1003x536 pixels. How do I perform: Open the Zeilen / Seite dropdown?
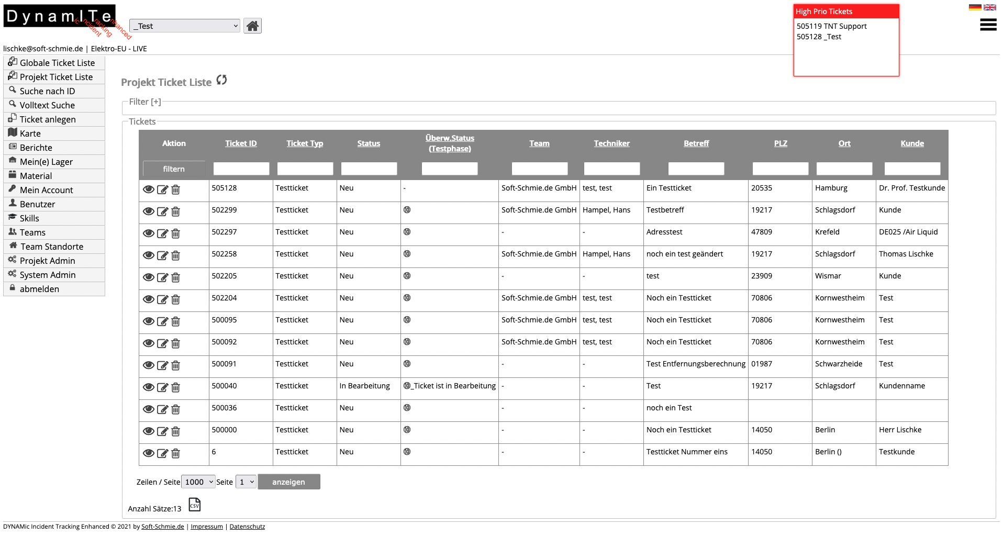pos(198,482)
